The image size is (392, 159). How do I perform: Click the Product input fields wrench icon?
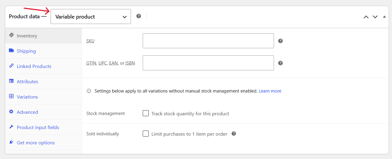click(11, 127)
